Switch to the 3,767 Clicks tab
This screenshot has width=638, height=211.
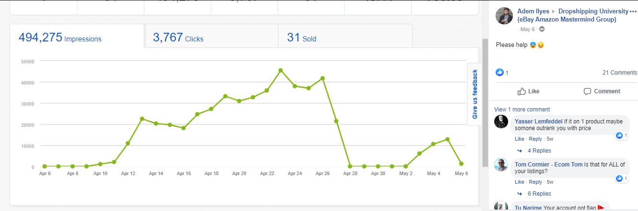pos(178,38)
